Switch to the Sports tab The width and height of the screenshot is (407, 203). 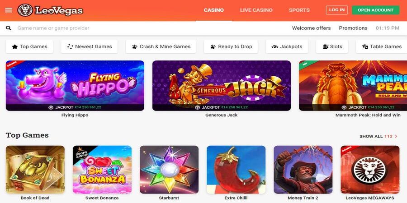click(299, 10)
